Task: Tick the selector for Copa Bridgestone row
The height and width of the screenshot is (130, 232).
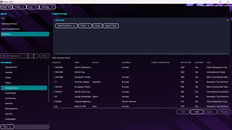Action: [x=54, y=101]
